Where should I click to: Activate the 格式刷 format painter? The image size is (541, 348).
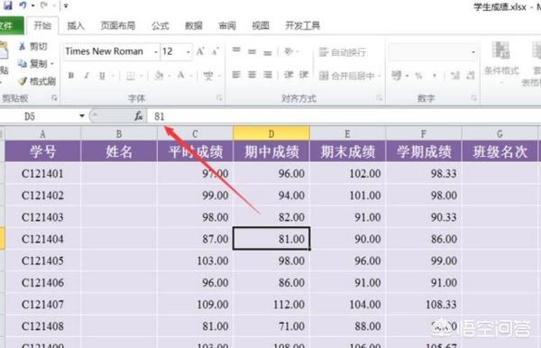[x=37, y=81]
